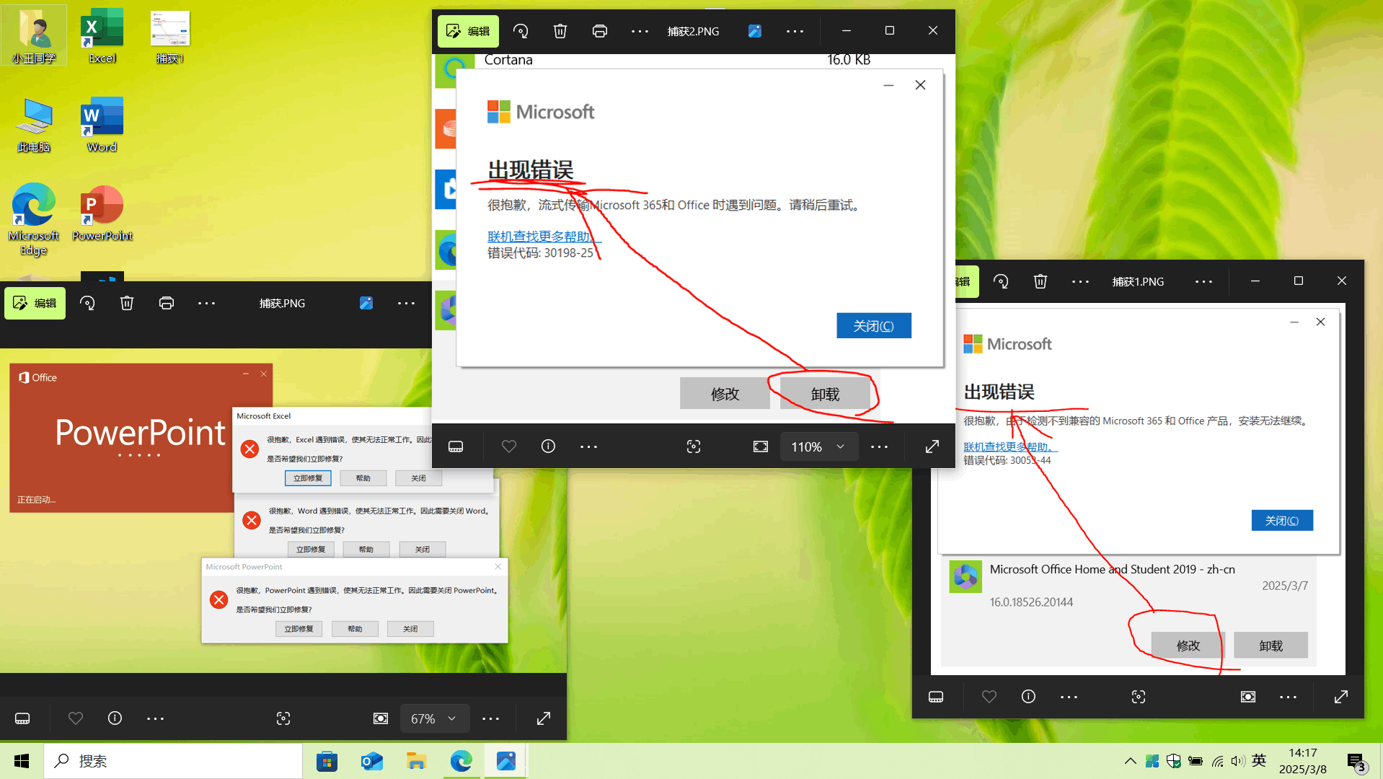Toggle actual size in 捕获1.PNG window

(1248, 697)
